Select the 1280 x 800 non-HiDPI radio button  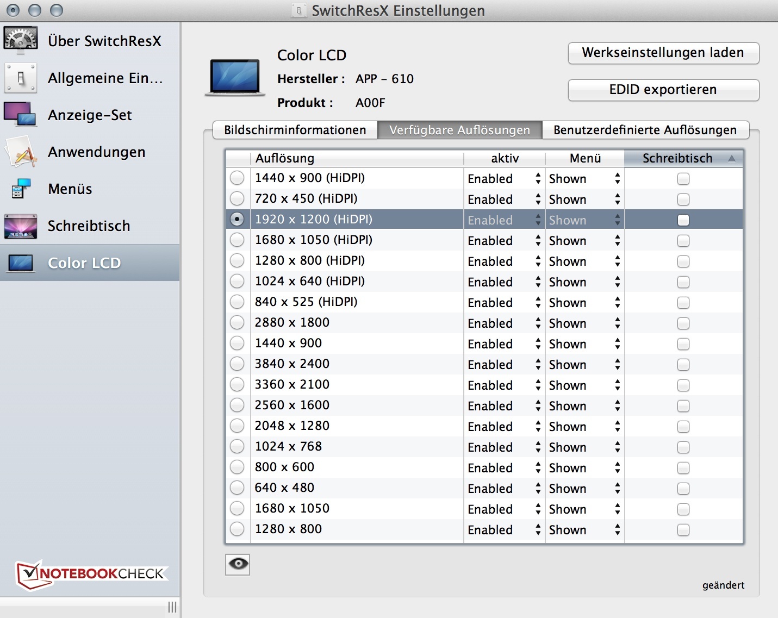(x=237, y=529)
